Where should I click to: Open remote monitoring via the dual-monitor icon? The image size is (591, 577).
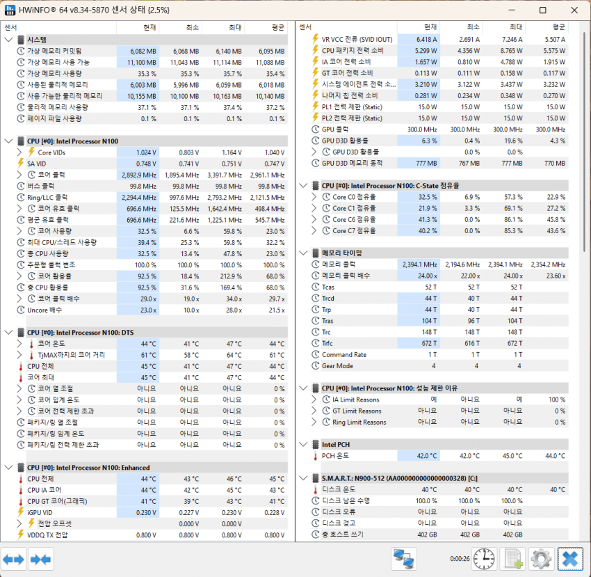click(403, 559)
